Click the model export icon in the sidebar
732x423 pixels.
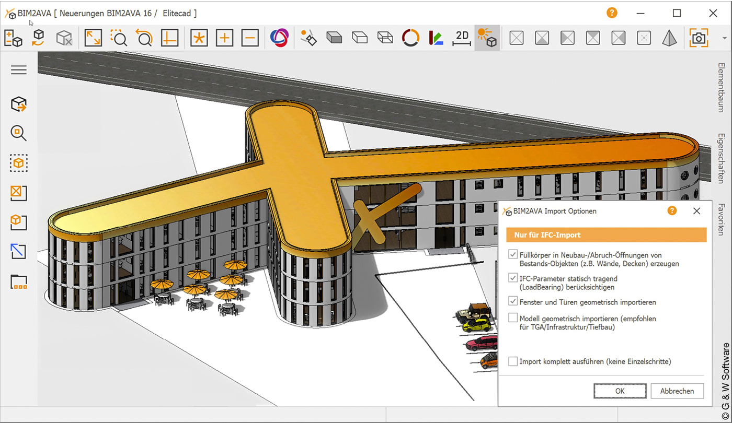[18, 103]
